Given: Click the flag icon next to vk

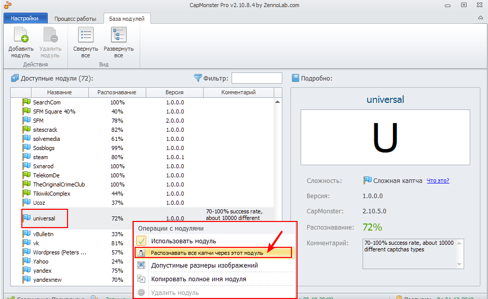Looking at the screenshot, I should pos(26,243).
